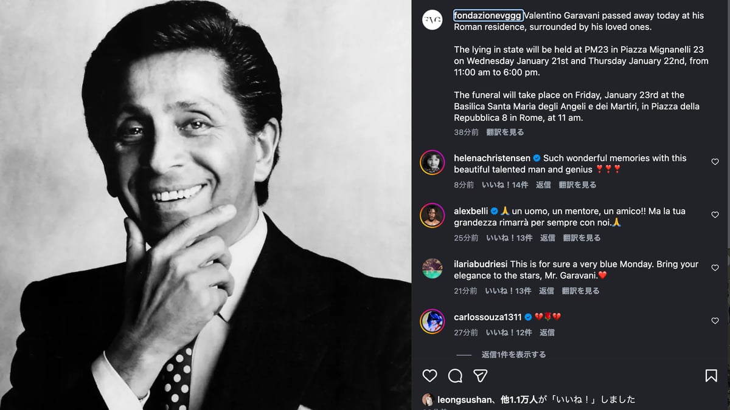The width and height of the screenshot is (730, 410).
Task: Click the black-and-white portrait photo
Action: pyautogui.click(x=206, y=205)
